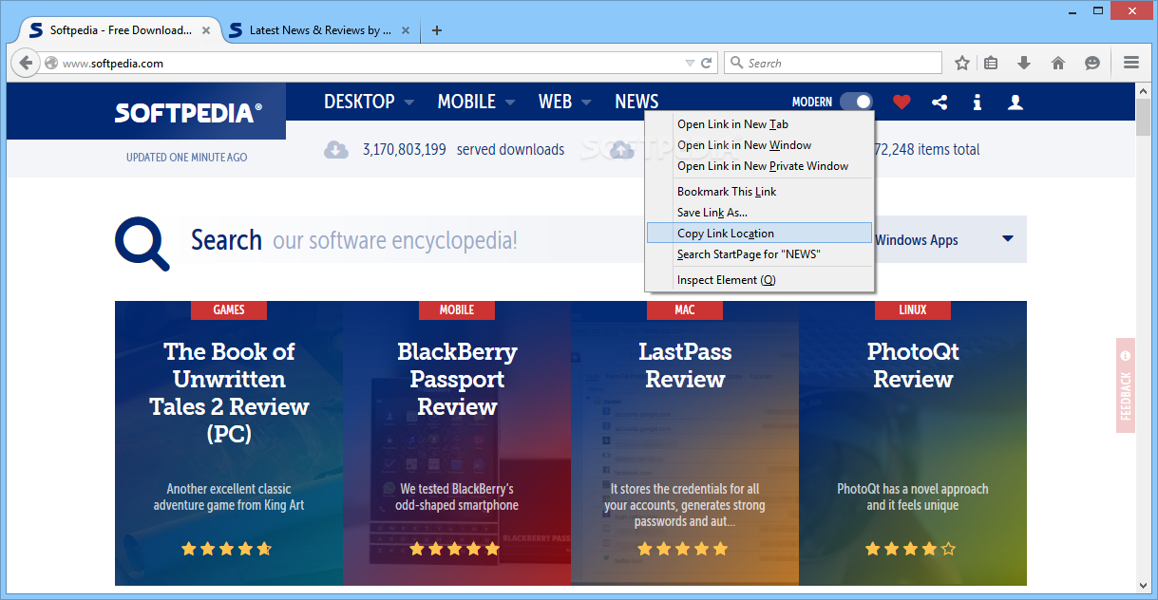Click the Softpedia logo
The width and height of the screenshot is (1158, 600).
(x=188, y=112)
